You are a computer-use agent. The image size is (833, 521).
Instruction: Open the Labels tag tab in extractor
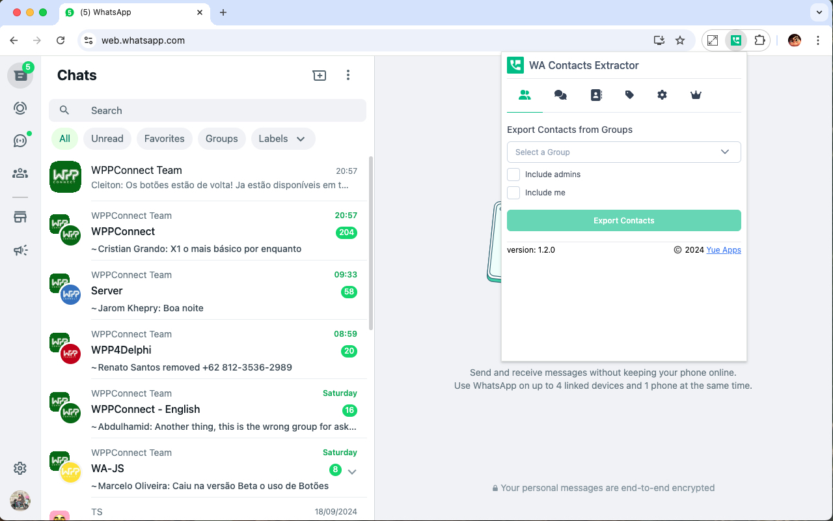click(629, 95)
